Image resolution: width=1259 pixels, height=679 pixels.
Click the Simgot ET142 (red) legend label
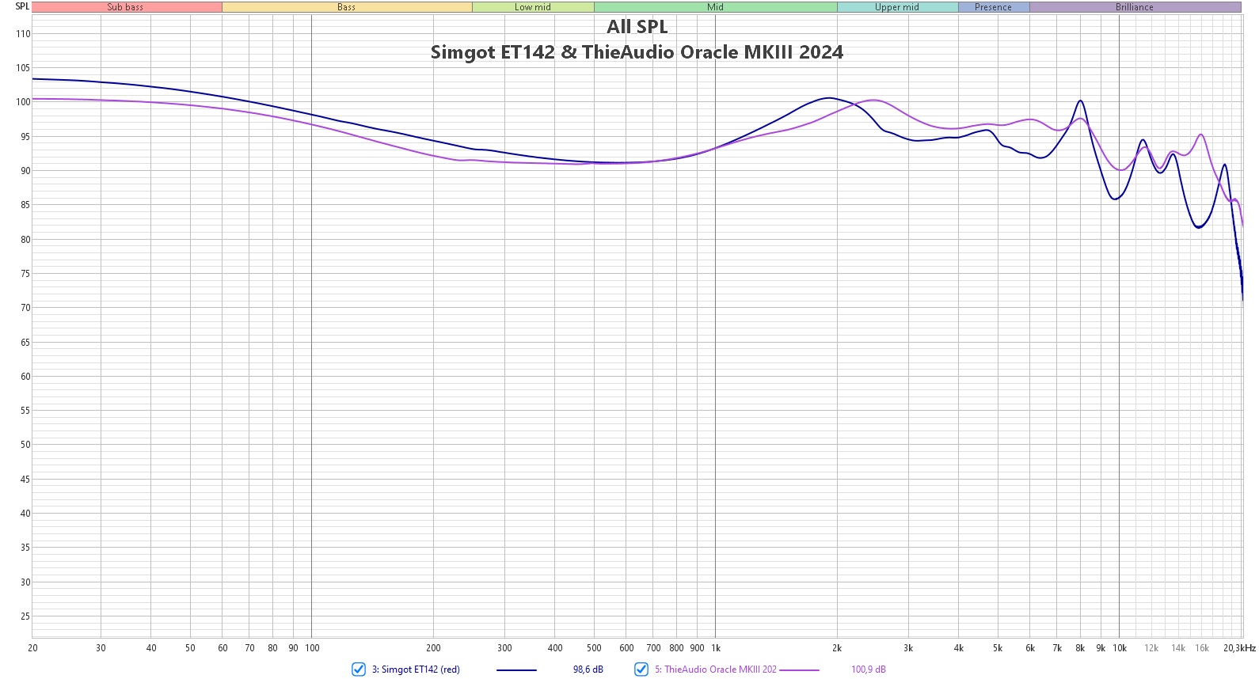click(x=416, y=670)
